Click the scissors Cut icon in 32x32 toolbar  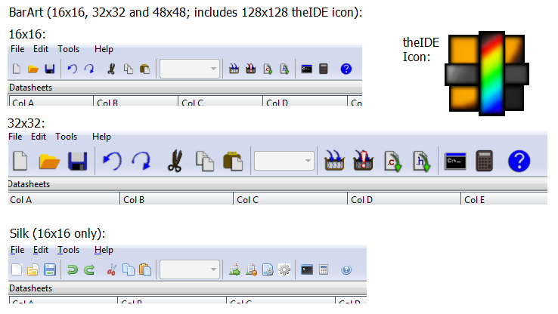tap(175, 161)
